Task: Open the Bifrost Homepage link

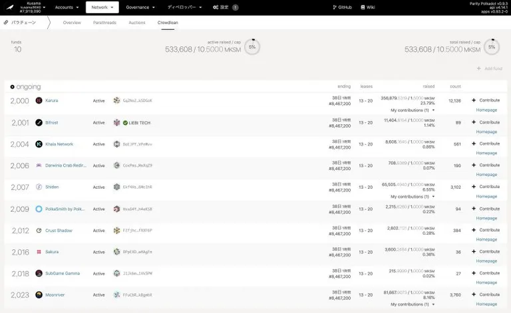Action: pyautogui.click(x=486, y=132)
